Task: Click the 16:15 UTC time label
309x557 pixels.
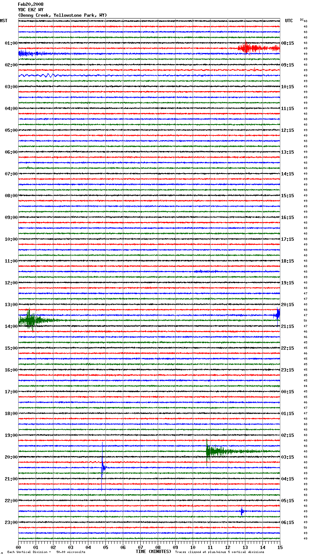Action: 288,217
